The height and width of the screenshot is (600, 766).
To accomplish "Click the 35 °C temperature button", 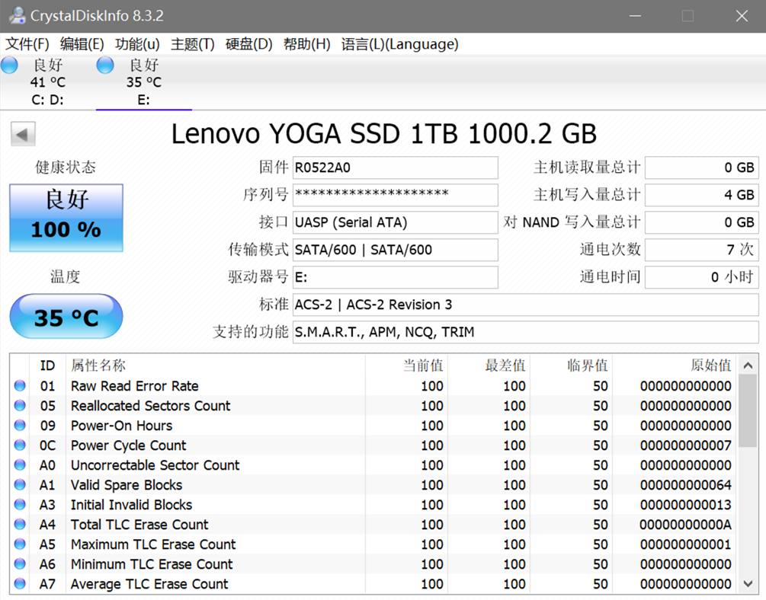I will [66, 316].
